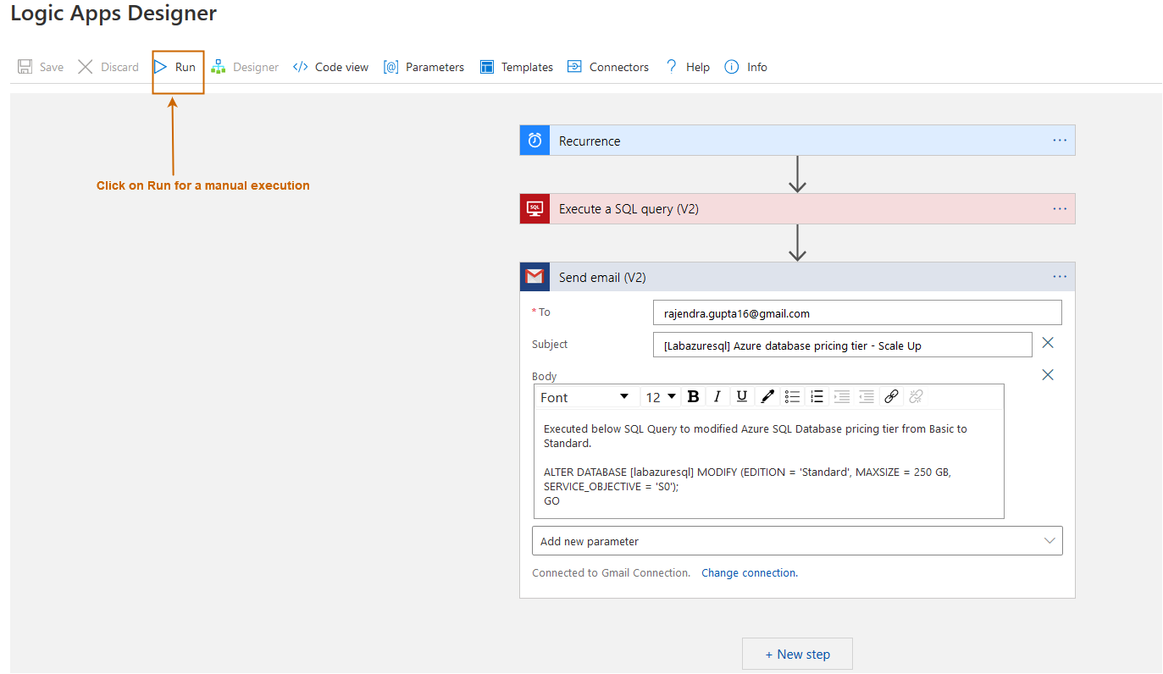Open the font size 12 dropdown
Screen dimensions: 1163x674
[x=661, y=397]
